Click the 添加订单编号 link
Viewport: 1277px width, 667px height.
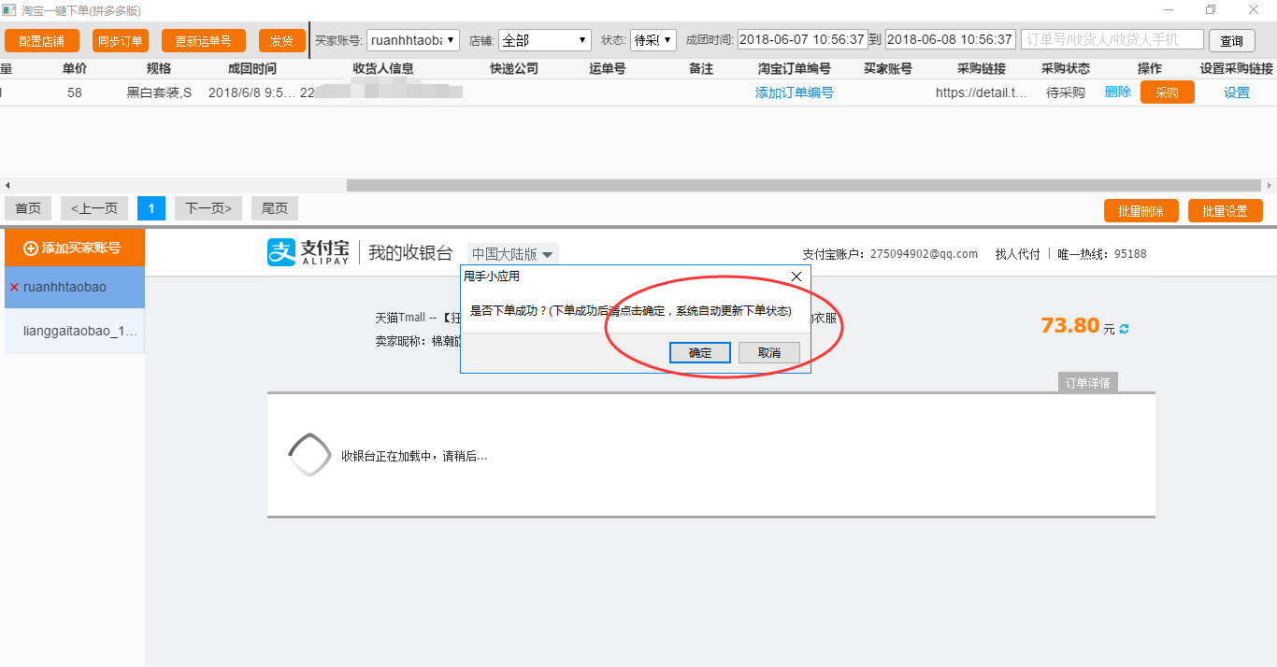tap(795, 92)
